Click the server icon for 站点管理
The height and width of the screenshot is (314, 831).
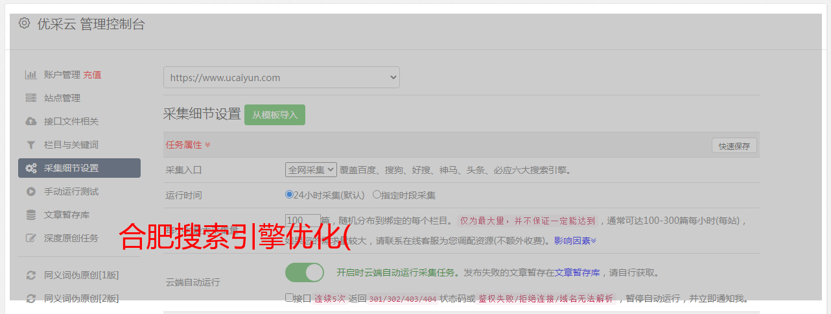tap(30, 98)
